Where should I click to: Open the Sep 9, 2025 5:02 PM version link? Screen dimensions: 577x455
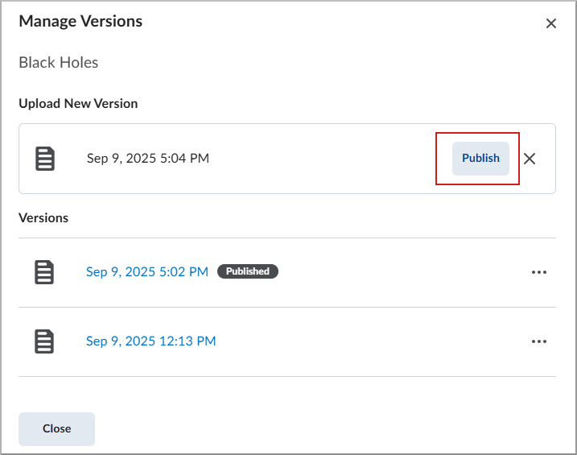tap(147, 272)
